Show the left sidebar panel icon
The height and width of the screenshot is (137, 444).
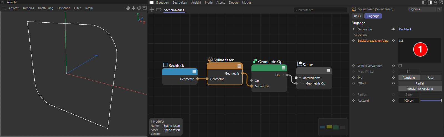(424, 2)
